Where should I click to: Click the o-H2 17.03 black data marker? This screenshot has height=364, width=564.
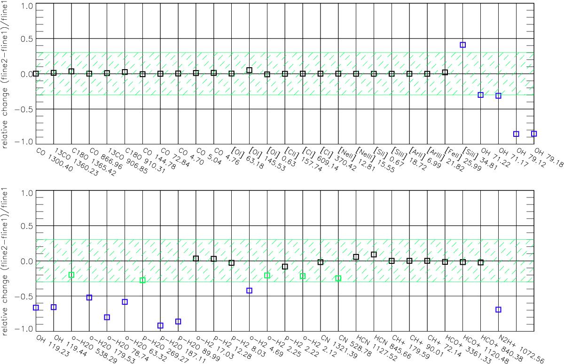click(x=196, y=259)
